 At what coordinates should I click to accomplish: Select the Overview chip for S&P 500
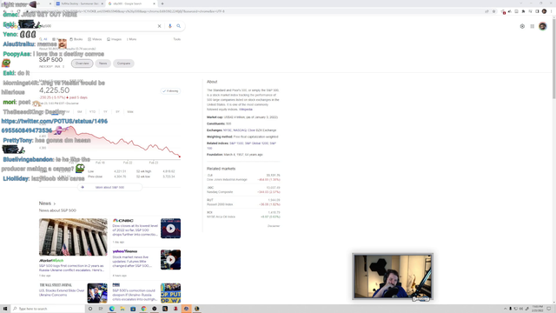point(83,63)
